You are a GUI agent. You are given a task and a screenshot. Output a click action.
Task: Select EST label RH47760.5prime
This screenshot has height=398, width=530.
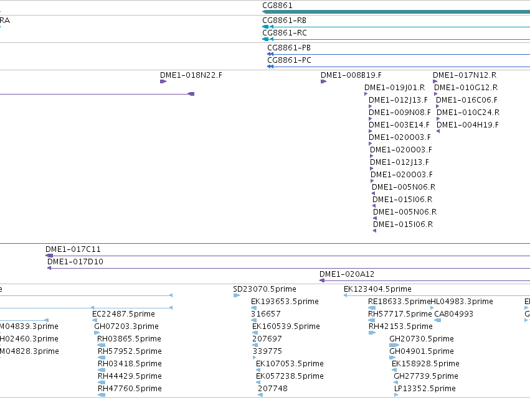pos(130,389)
